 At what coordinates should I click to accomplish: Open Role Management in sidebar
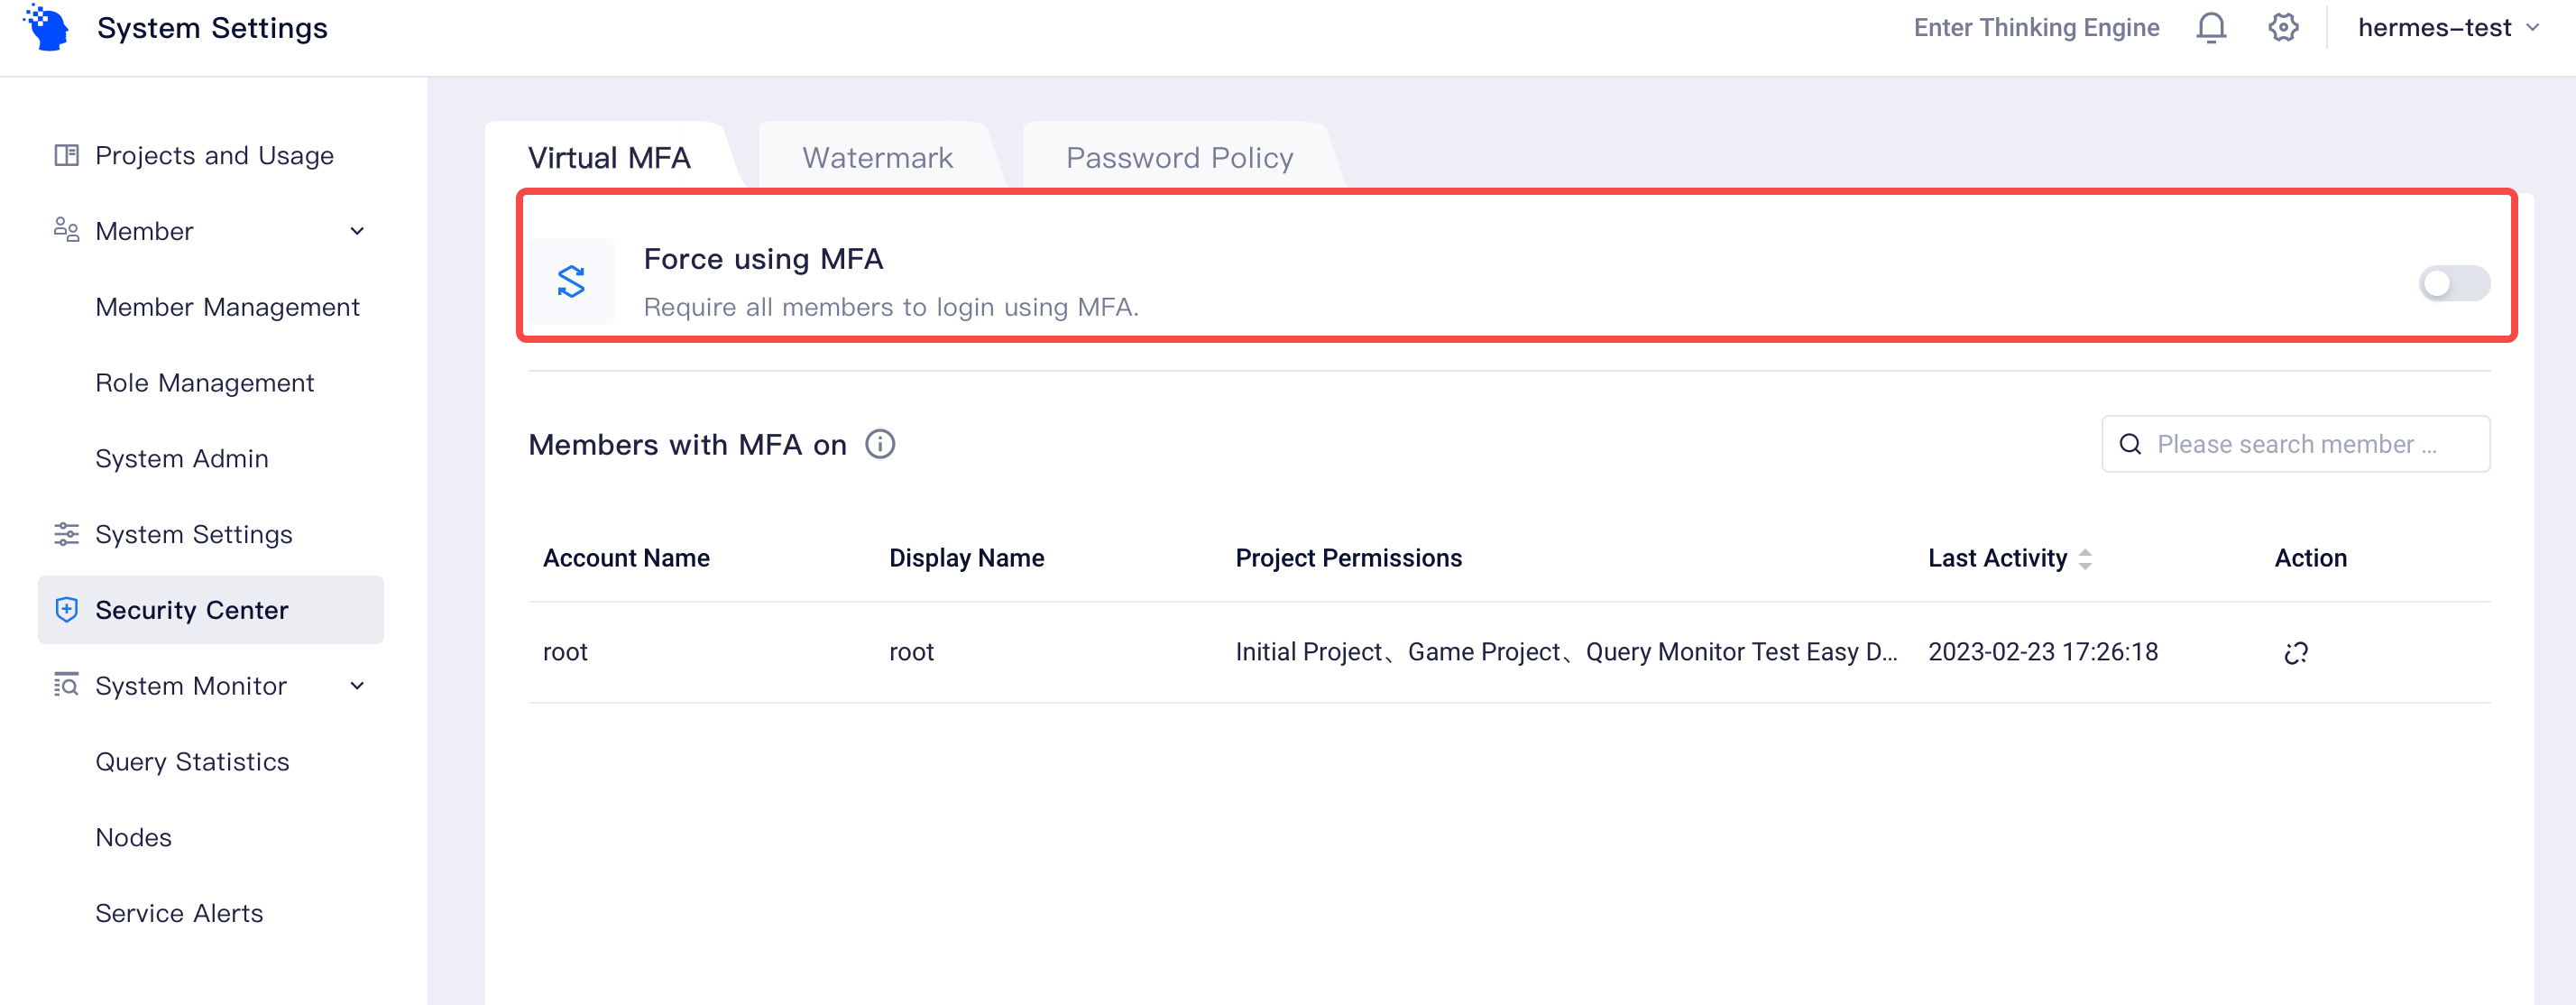(204, 383)
